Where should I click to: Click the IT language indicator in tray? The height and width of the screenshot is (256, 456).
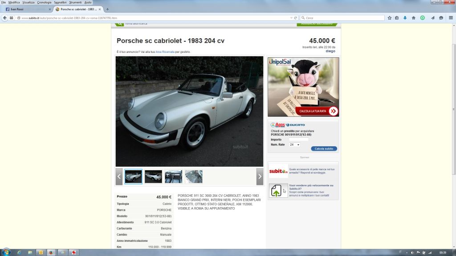[x=400, y=252]
